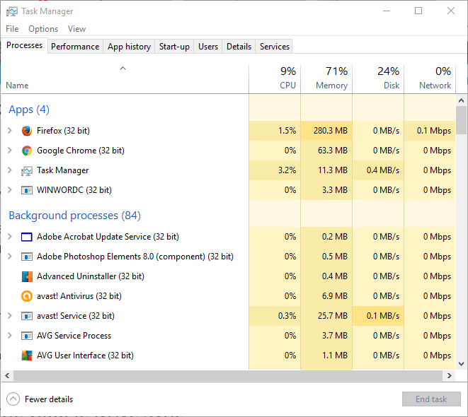Screen dimensions: 468x417
Task: Click the Fewer details arrow icon
Action: [13, 399]
